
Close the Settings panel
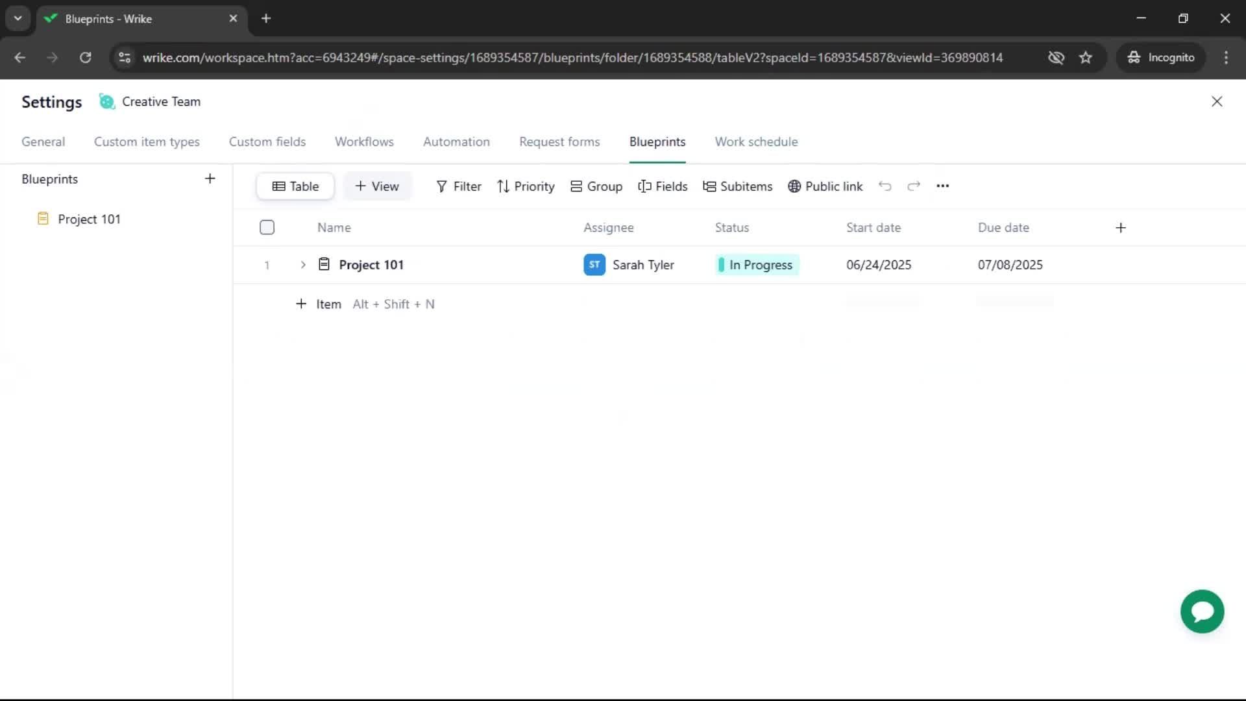tap(1217, 102)
